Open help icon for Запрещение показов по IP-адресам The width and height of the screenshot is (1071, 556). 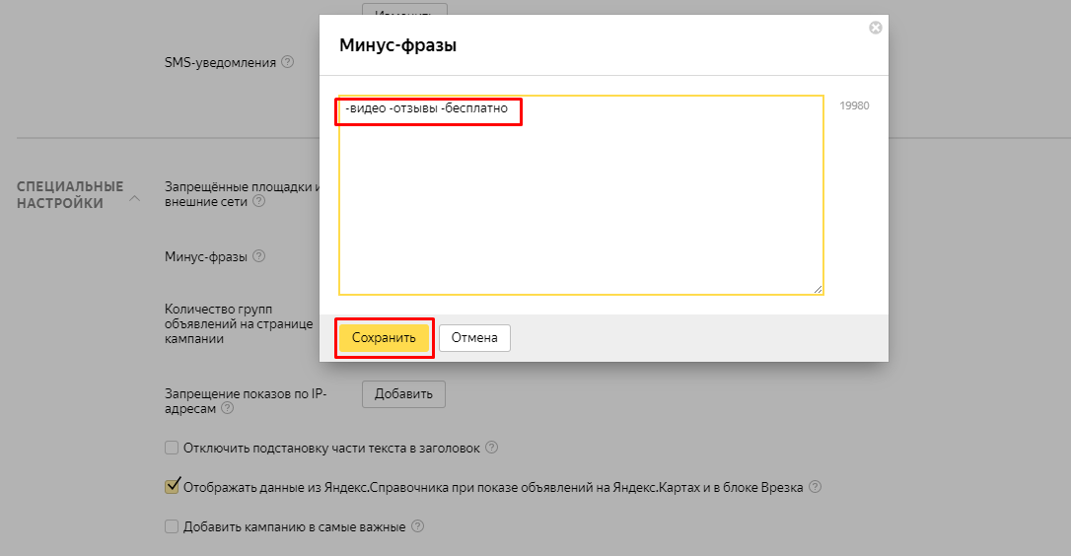(x=228, y=408)
